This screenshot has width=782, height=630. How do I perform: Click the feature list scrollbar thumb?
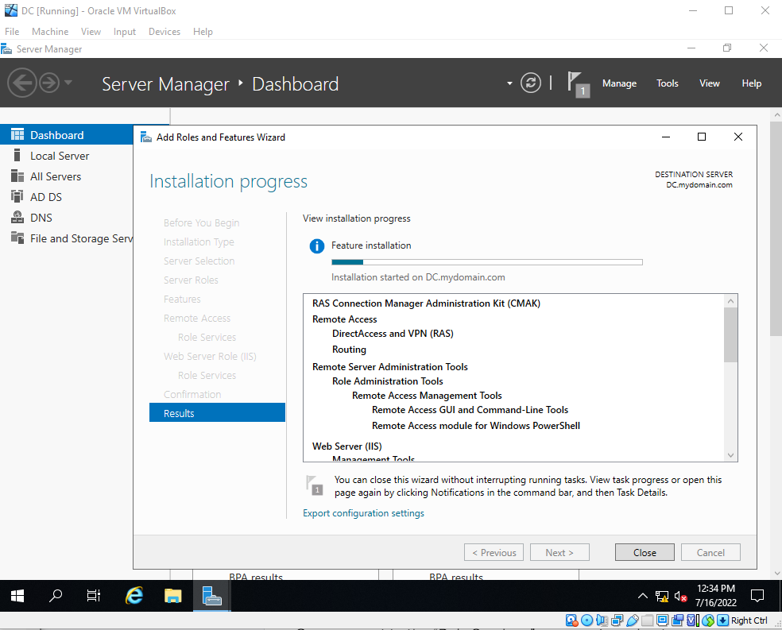730,335
